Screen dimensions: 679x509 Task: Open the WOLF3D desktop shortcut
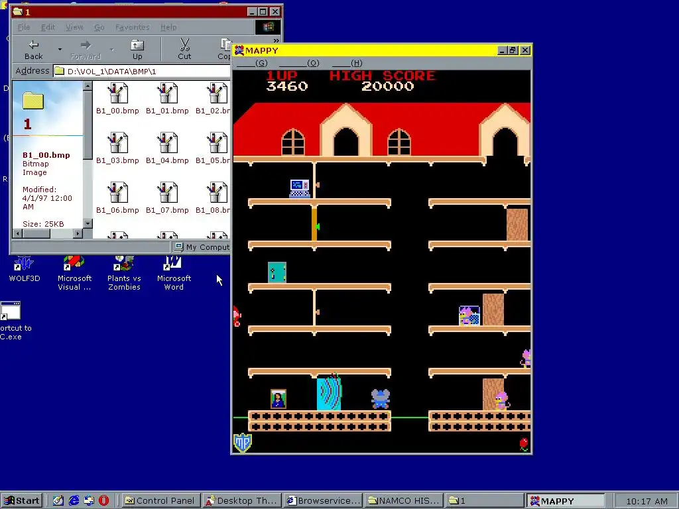pyautogui.click(x=25, y=270)
